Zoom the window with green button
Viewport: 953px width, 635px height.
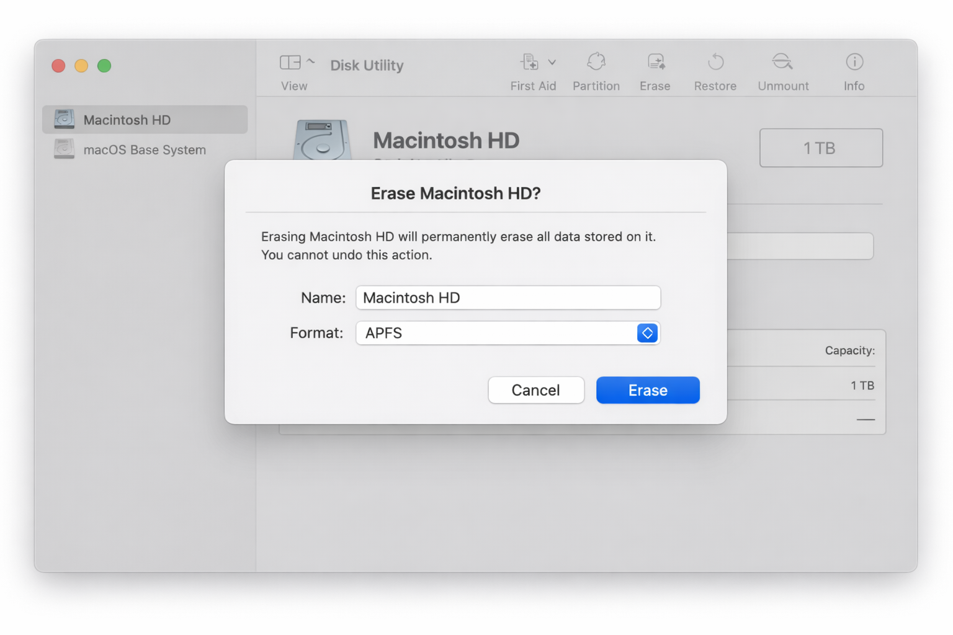[x=104, y=66]
